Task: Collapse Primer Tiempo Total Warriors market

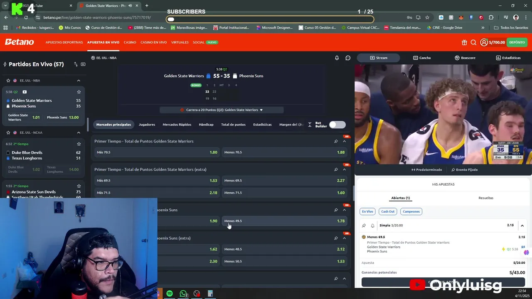Action: pyautogui.click(x=344, y=141)
